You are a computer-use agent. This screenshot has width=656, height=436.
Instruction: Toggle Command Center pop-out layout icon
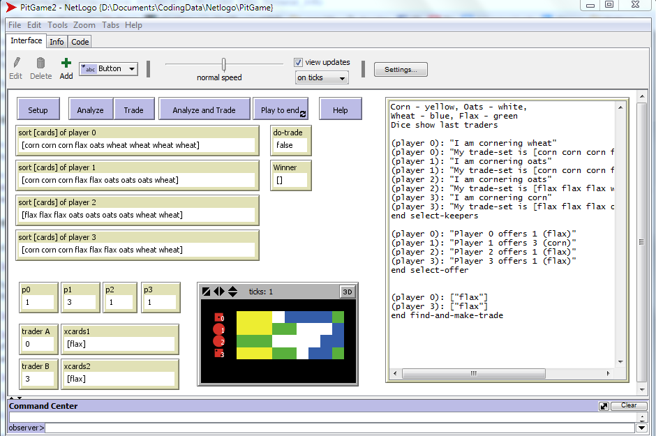pos(604,406)
